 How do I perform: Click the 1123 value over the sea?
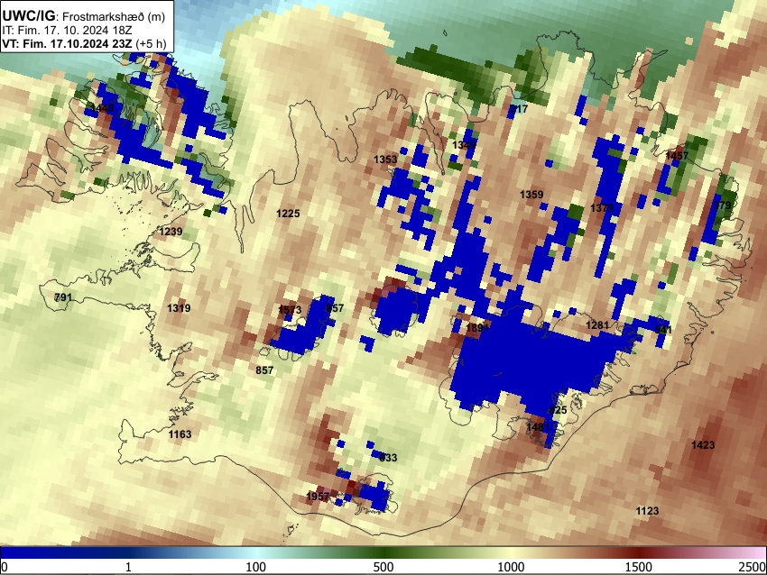point(647,511)
